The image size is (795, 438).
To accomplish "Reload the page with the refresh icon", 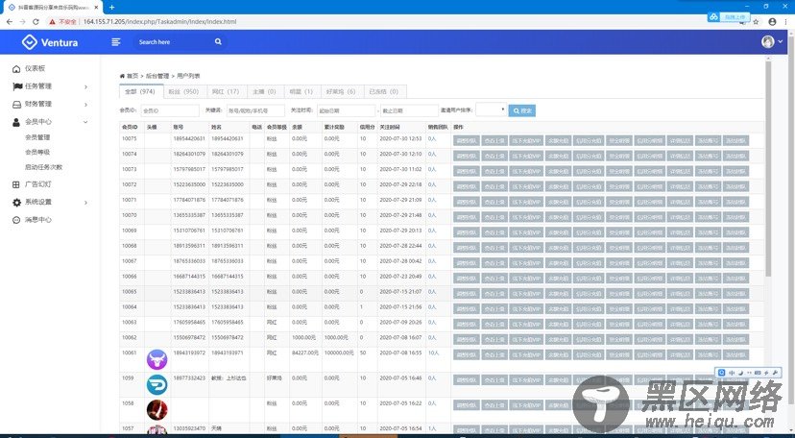I will (x=36, y=22).
